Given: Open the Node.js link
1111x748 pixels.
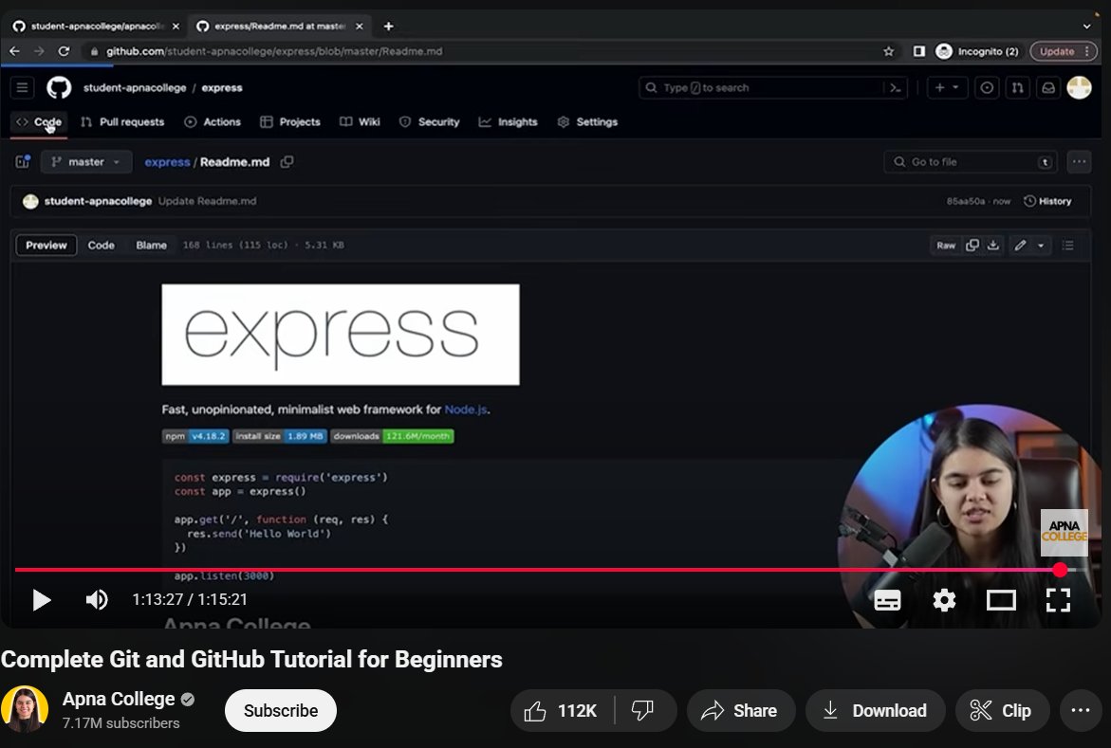Looking at the screenshot, I should coord(466,410).
